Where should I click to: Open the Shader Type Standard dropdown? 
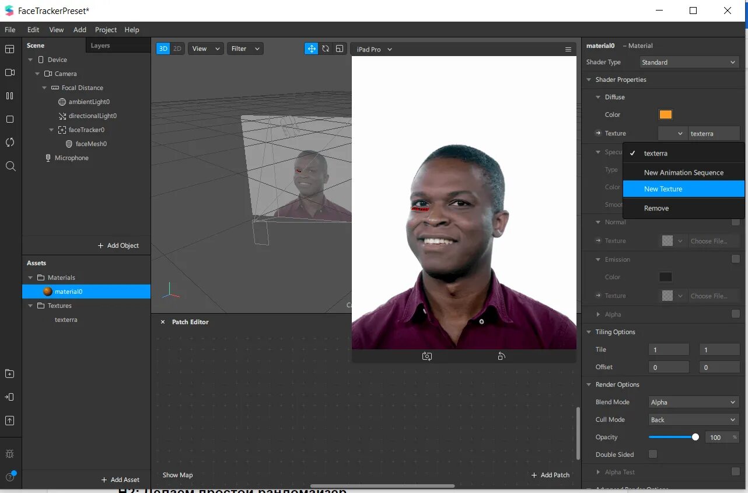[x=688, y=63]
